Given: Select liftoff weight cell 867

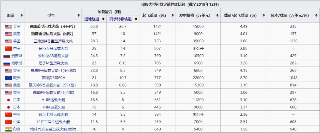Looking at the screenshot, I should point(157,48).
